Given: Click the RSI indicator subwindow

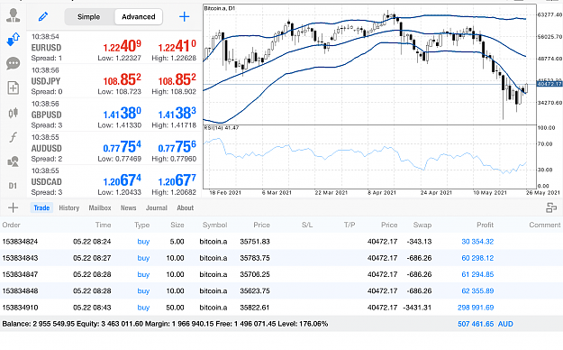Looking at the screenshot, I should (x=370, y=157).
